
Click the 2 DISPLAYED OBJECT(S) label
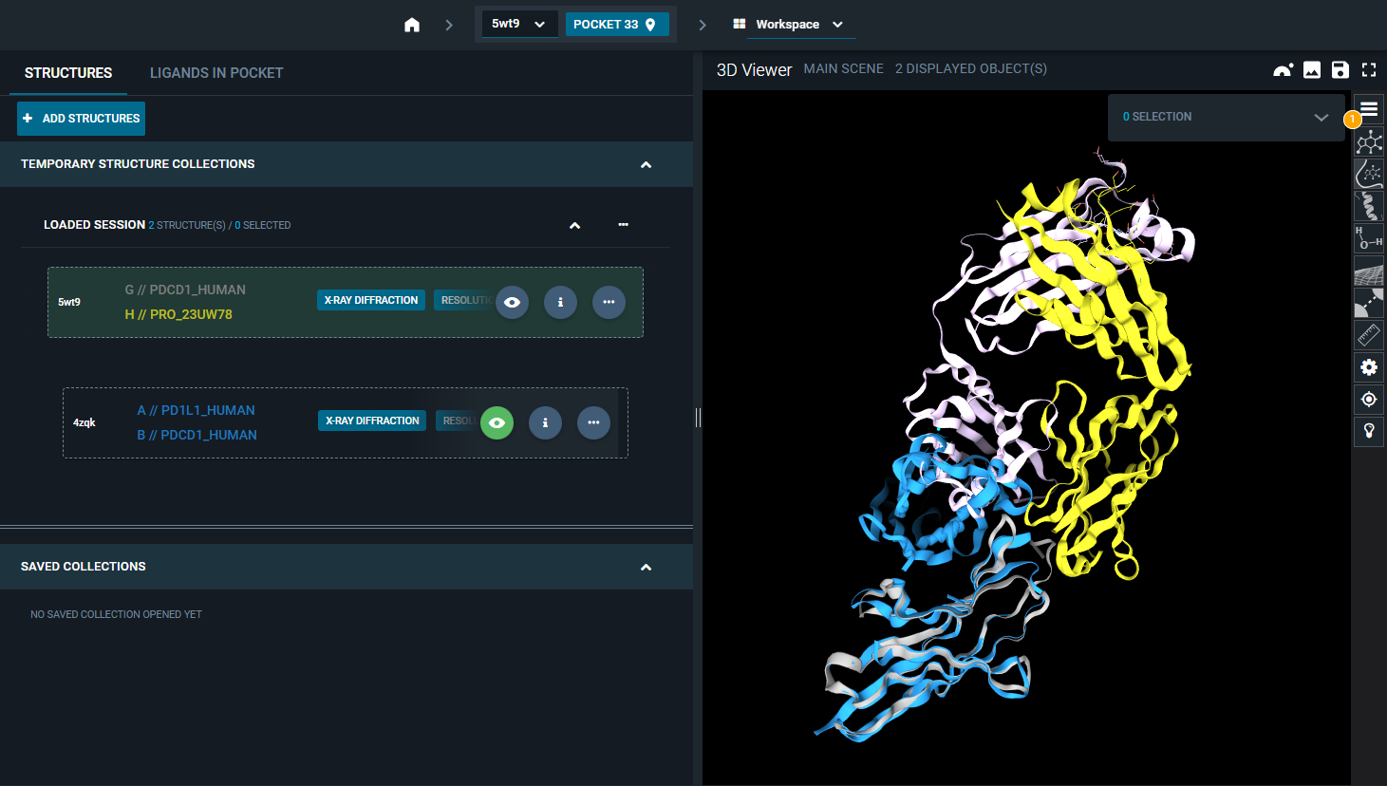[x=971, y=68]
